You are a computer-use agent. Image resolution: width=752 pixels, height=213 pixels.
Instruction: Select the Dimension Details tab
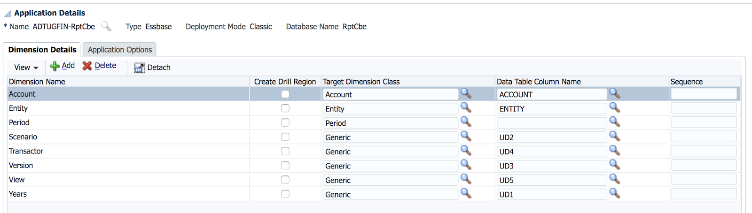pyautogui.click(x=42, y=49)
